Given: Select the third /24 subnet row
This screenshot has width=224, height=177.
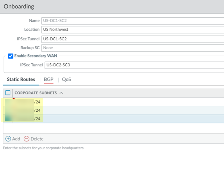Looking at the screenshot, I should pyautogui.click(x=119, y=119).
